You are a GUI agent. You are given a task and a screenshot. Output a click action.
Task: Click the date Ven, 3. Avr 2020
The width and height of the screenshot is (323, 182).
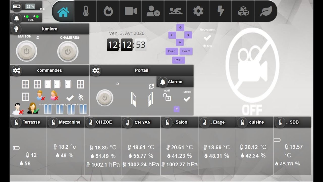(127, 33)
